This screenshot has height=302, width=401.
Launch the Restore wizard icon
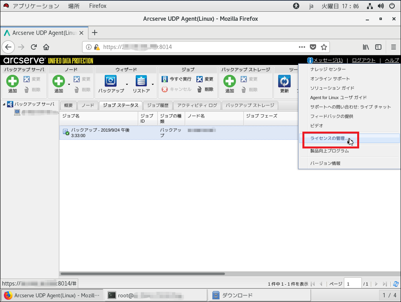coord(141,84)
